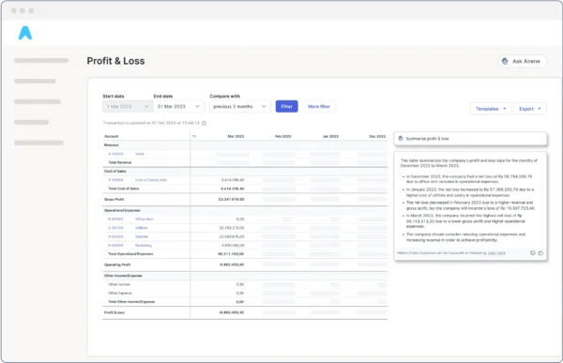This screenshot has width=563, height=363.
Task: Click the Summarize profit & loss prompt box
Action: tap(470, 139)
